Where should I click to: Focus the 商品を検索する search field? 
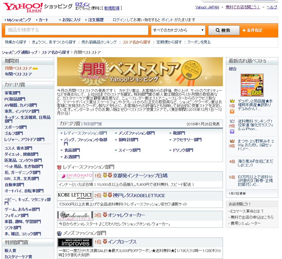[x=77, y=30]
